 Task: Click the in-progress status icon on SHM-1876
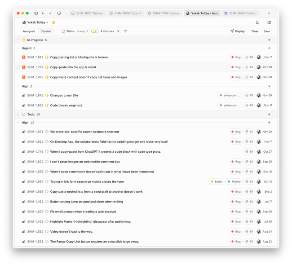coord(47,95)
